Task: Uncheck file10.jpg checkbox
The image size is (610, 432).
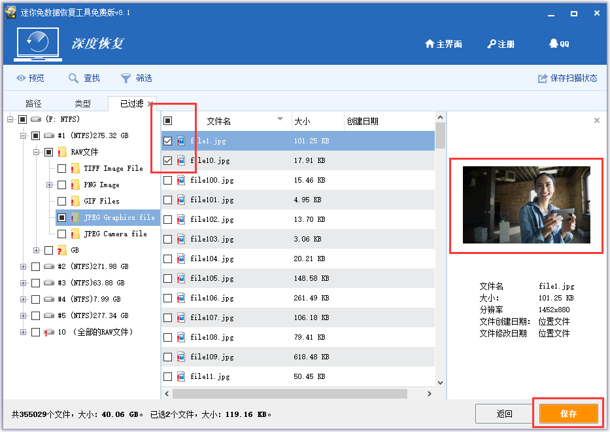Action: [167, 160]
